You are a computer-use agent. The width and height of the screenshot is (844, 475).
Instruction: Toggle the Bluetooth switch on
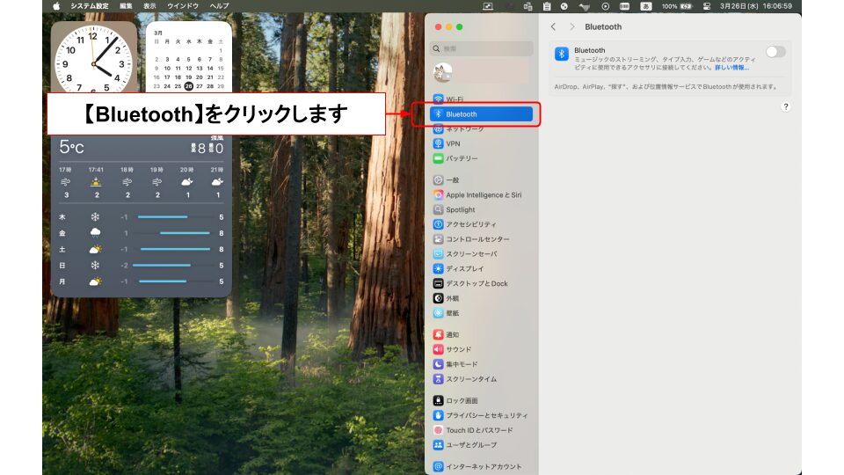point(775,52)
